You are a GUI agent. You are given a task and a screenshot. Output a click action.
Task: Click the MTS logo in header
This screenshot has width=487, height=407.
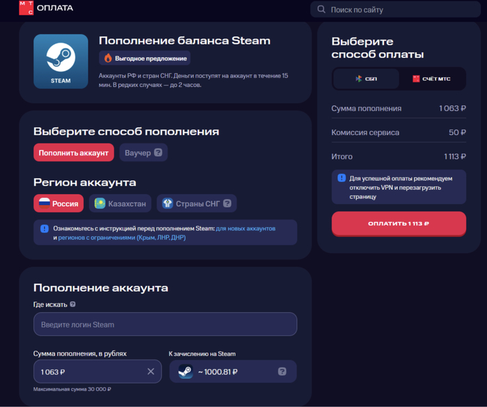tap(26, 8)
